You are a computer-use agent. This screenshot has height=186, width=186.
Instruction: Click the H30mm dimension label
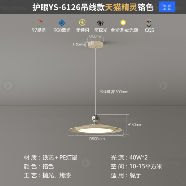pos(79,44)
